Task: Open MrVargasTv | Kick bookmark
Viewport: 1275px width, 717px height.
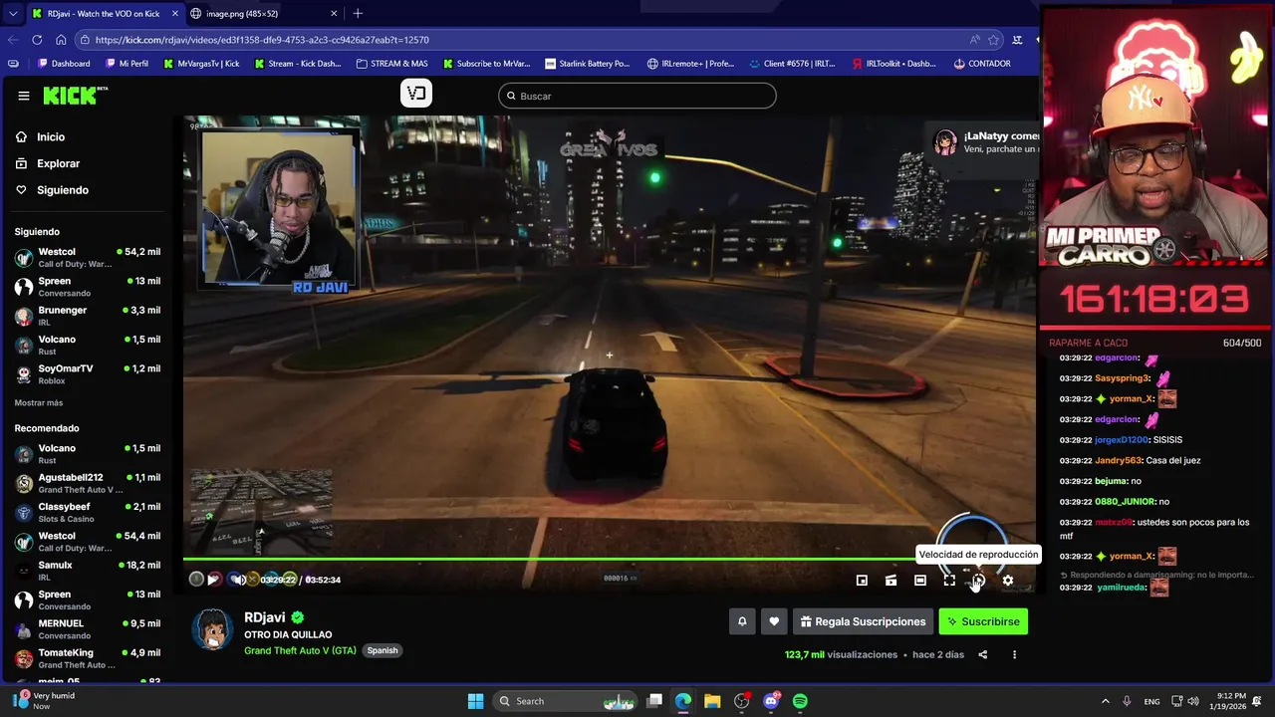Action: pyautogui.click(x=200, y=63)
